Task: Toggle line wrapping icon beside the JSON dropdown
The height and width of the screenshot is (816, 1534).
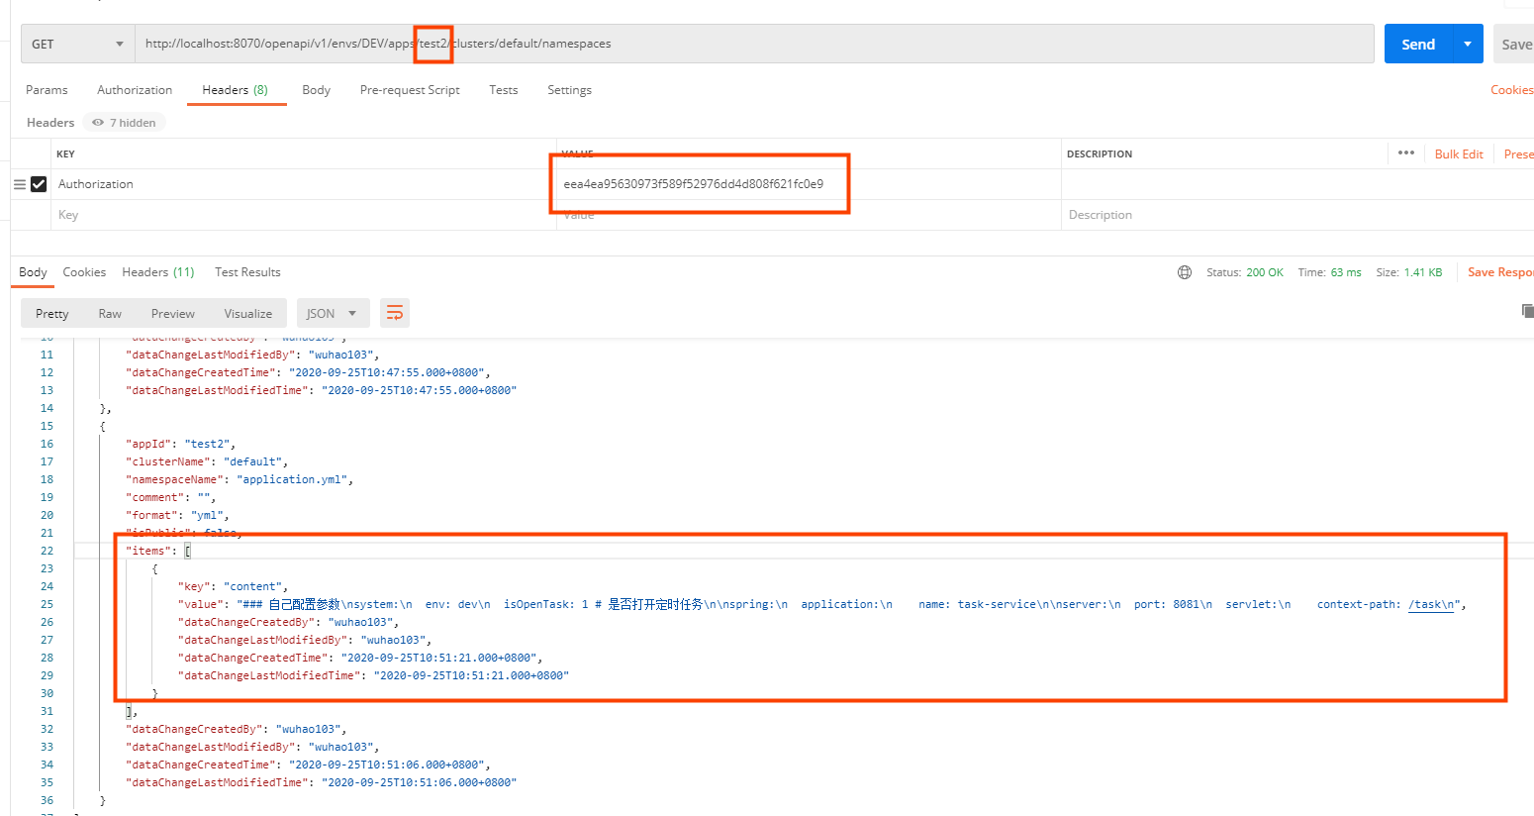Action: coord(395,312)
